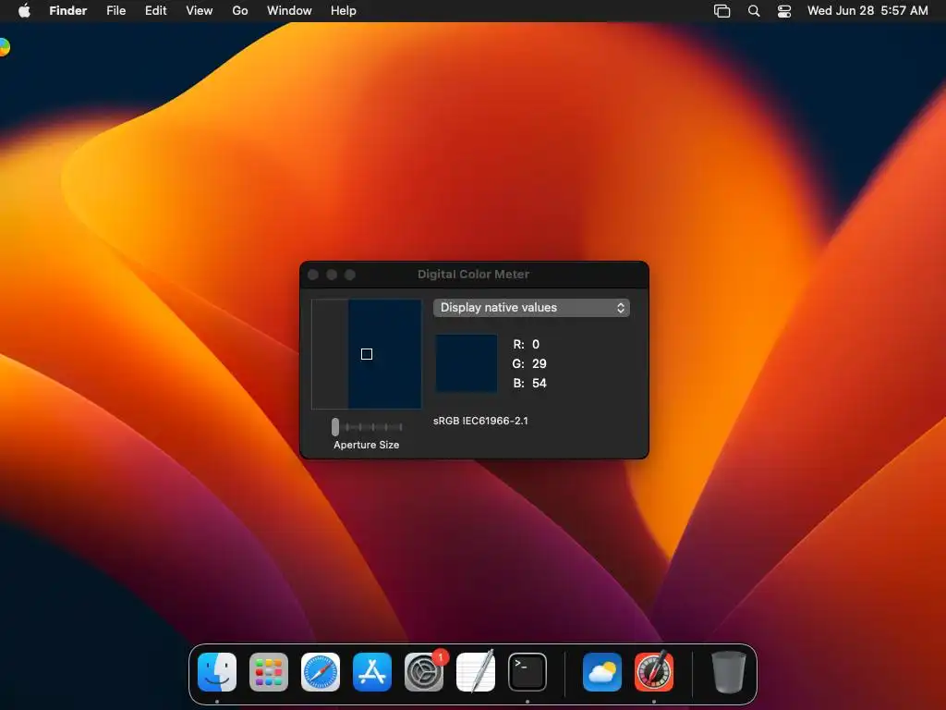Open the Display native values dropdown
Viewport: 946px width, 710px height.
click(x=531, y=307)
